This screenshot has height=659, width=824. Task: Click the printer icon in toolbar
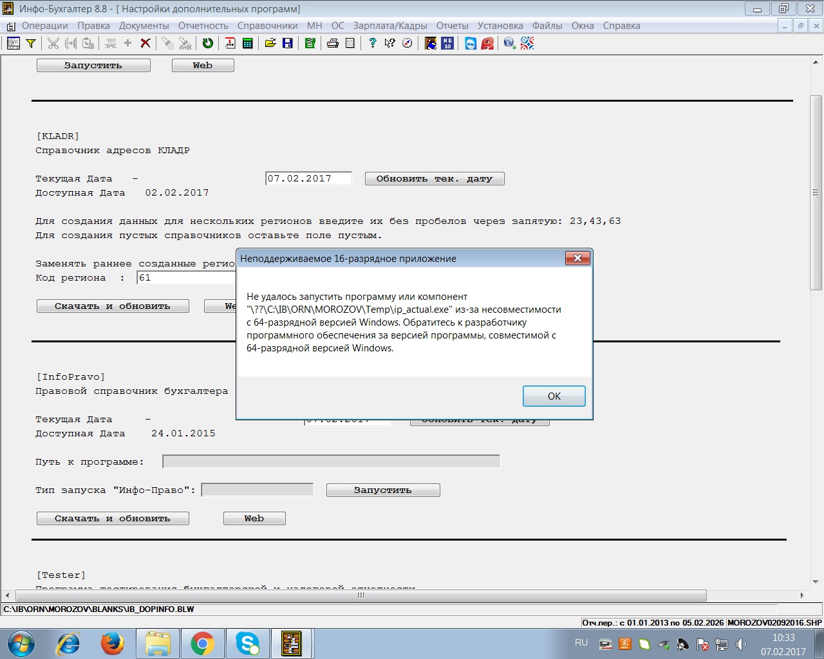pyautogui.click(x=332, y=43)
